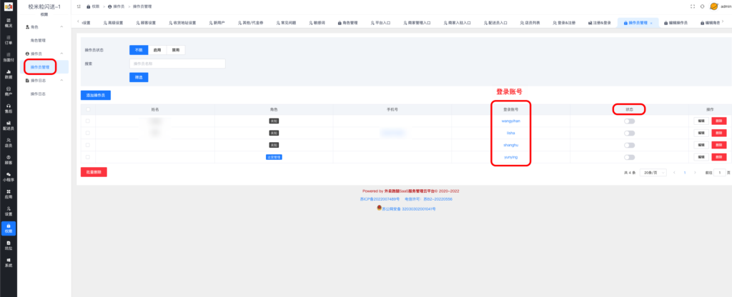Open 设置 in the left sidebar

8,211
